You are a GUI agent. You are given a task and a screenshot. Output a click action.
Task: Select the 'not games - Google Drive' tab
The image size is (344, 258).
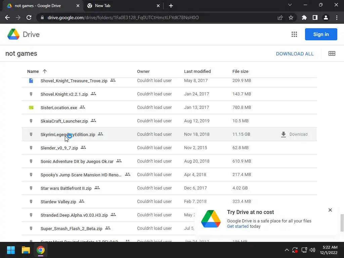click(43, 6)
